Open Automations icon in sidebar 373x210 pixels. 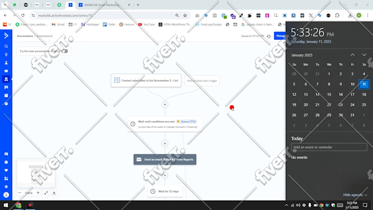(x=6, y=79)
